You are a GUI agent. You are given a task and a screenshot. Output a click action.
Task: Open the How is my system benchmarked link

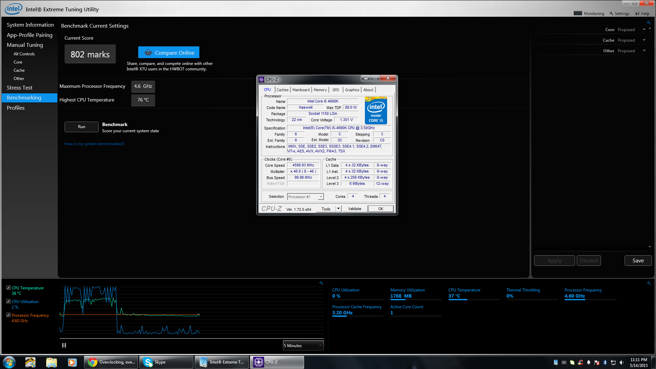(x=95, y=144)
